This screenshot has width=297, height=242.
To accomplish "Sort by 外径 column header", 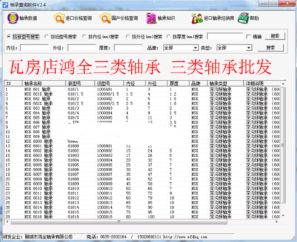I will click(x=157, y=83).
